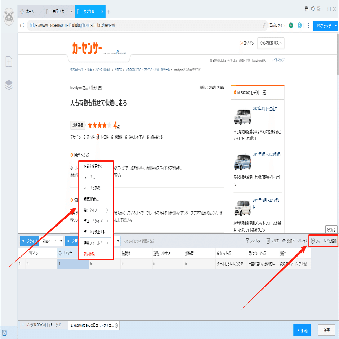The image size is (339, 339).
Task: Open the three-dot more options menu
Action: 308,26
